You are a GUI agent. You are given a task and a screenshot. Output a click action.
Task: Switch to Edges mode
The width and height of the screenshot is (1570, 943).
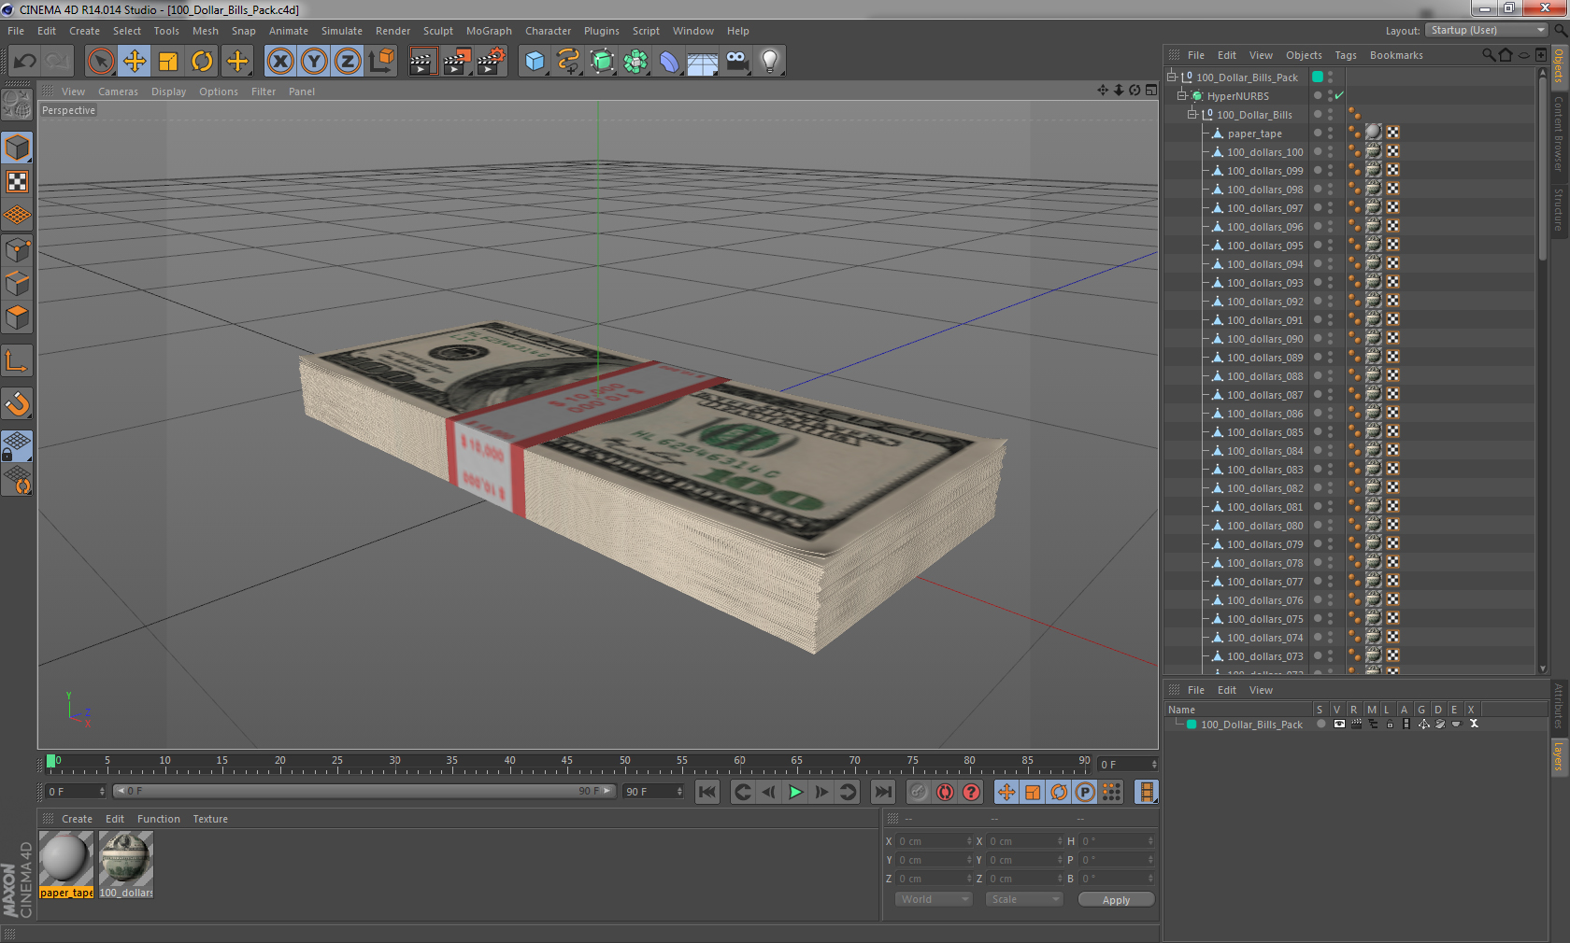coord(17,284)
